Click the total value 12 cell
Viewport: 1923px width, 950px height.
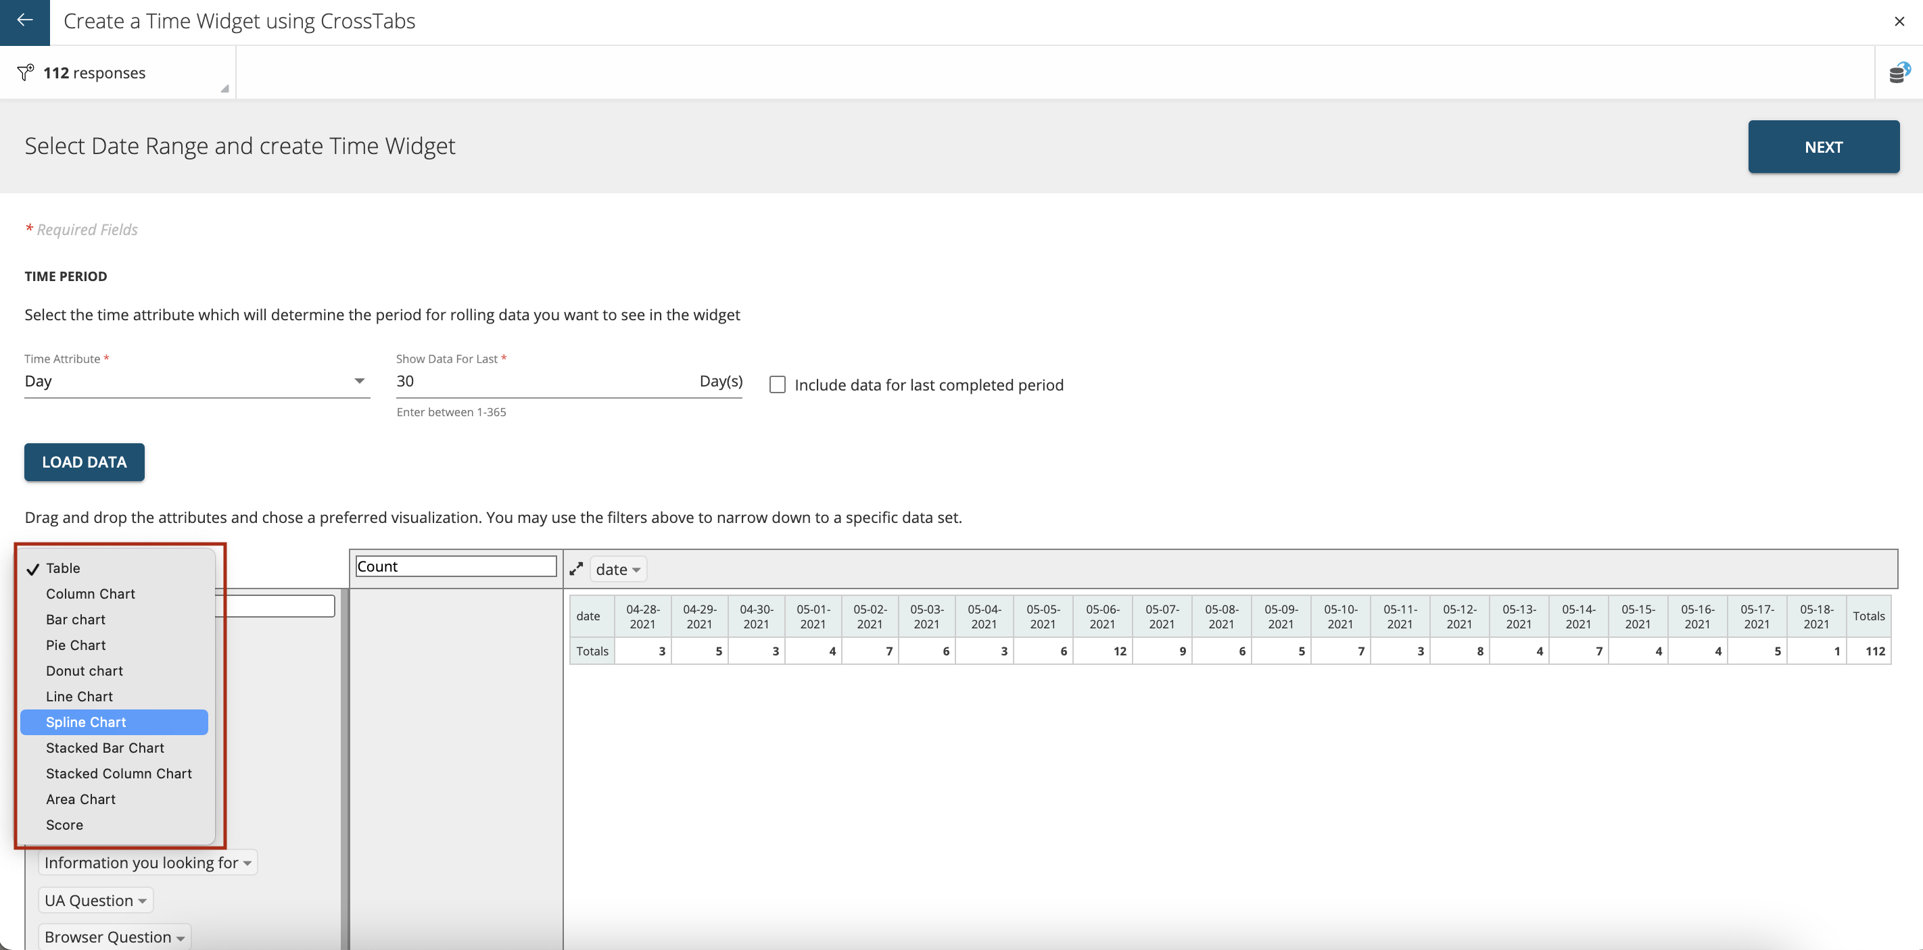tap(1103, 651)
